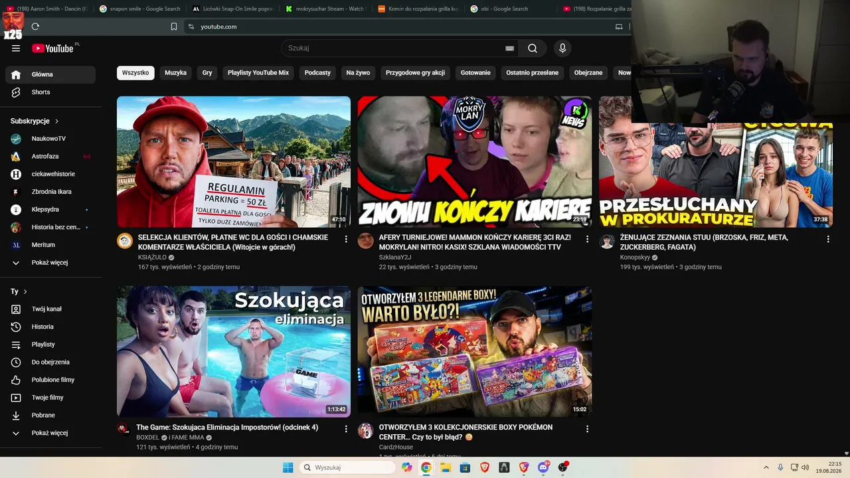Open Shorts in sidebar
Screen dimensions: 850x478
pos(50,92)
